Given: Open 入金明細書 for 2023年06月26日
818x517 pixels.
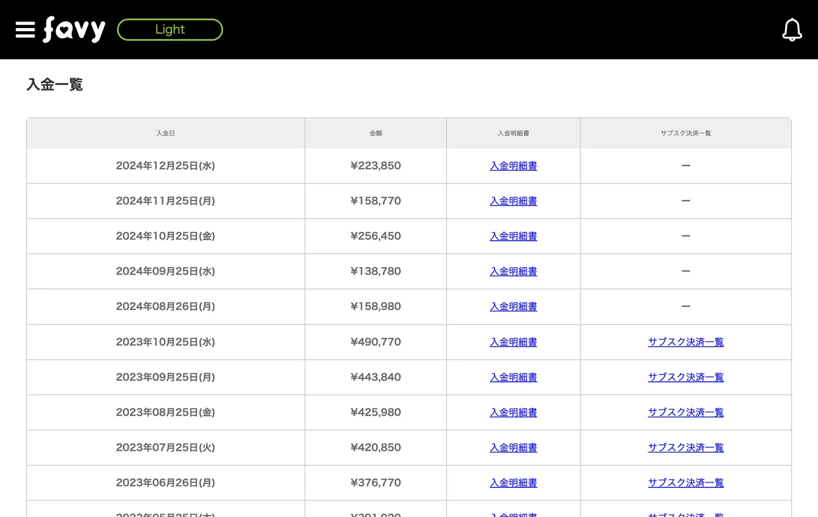Looking at the screenshot, I should [x=513, y=483].
